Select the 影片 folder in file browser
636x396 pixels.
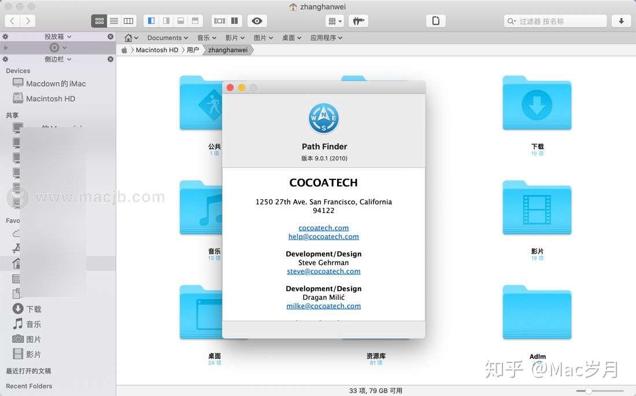[x=537, y=208]
